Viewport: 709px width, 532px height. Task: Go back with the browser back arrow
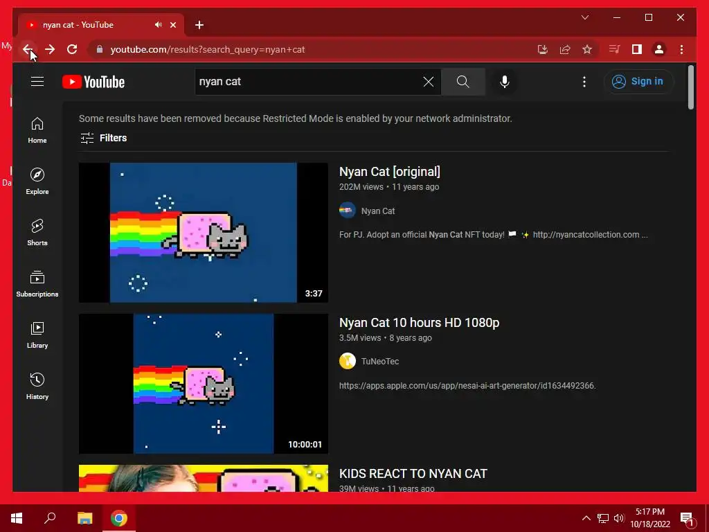pos(28,49)
